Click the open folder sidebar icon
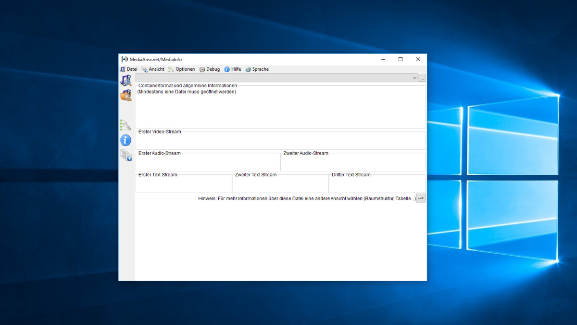This screenshot has height=325, width=577. (125, 95)
